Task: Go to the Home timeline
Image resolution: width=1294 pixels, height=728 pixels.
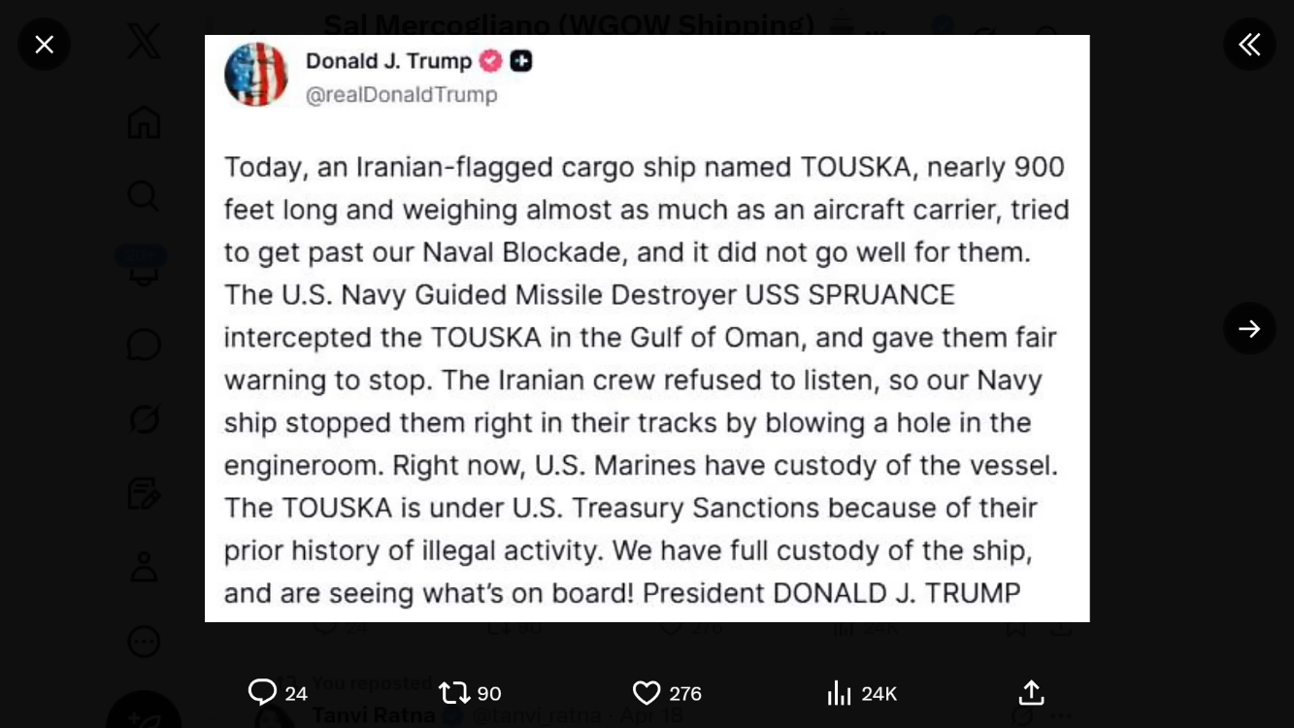Action: coord(144,121)
